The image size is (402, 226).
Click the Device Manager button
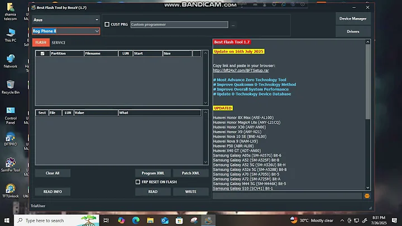pyautogui.click(x=353, y=18)
